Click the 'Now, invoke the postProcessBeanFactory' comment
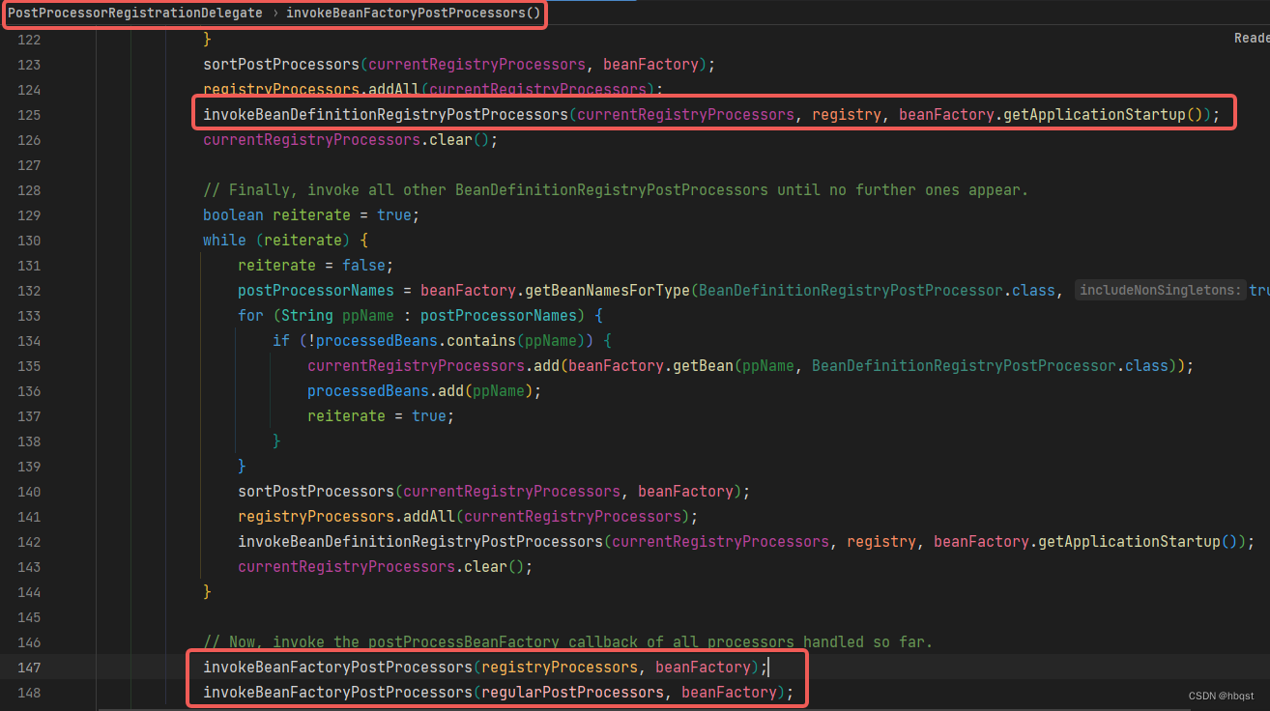The image size is (1270, 711). (x=568, y=642)
